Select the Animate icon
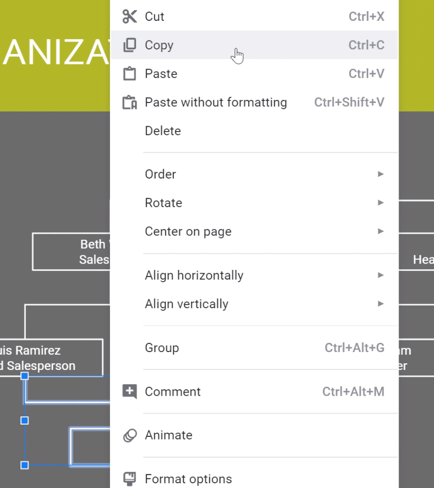Image resolution: width=434 pixels, height=488 pixels. coord(129,435)
